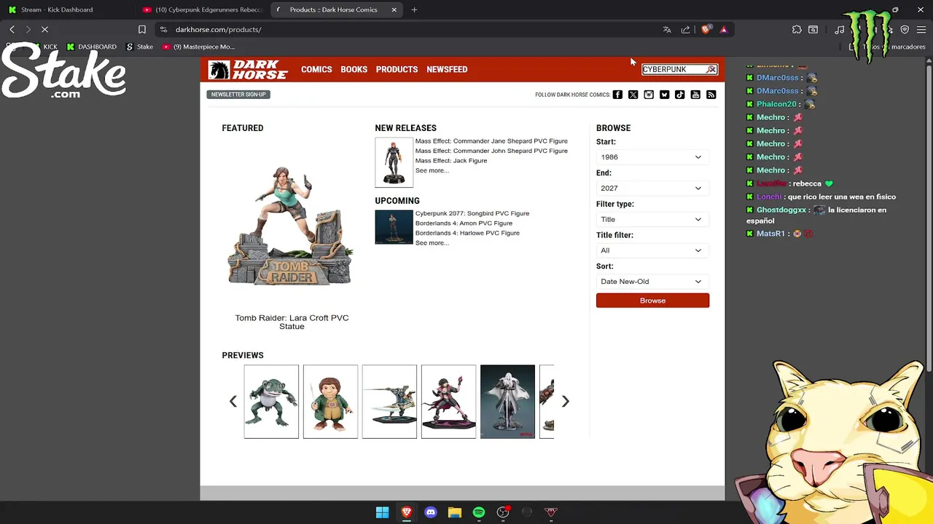Screen dimensions: 933x524
Task: Open Borderlands 4: Amon PVC Figure link
Action: coord(464,223)
